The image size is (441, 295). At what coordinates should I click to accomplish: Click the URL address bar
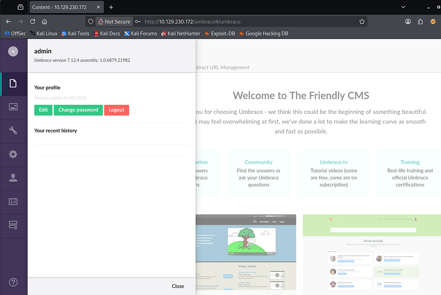[247, 22]
